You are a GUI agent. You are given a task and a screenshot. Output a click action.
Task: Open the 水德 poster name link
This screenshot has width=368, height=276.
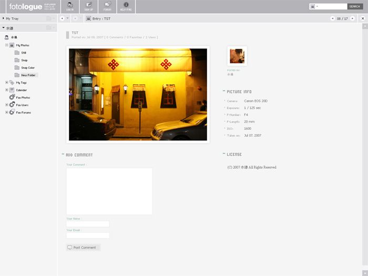point(230,75)
